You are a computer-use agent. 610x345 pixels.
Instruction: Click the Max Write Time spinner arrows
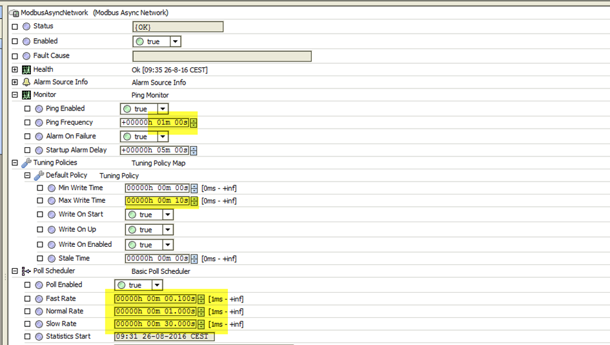[x=194, y=202]
